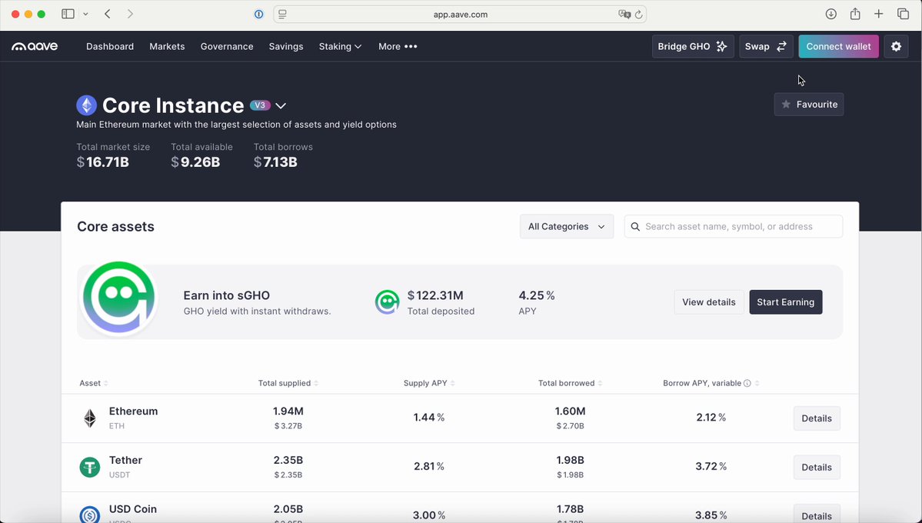Viewport: 922px width, 523px height.
Task: Open the settings gear icon
Action: [896, 46]
